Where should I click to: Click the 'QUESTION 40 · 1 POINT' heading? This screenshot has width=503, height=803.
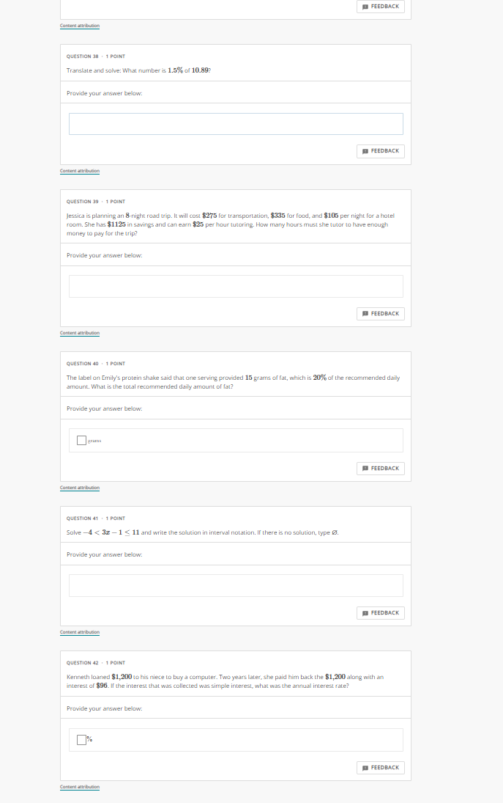point(96,364)
